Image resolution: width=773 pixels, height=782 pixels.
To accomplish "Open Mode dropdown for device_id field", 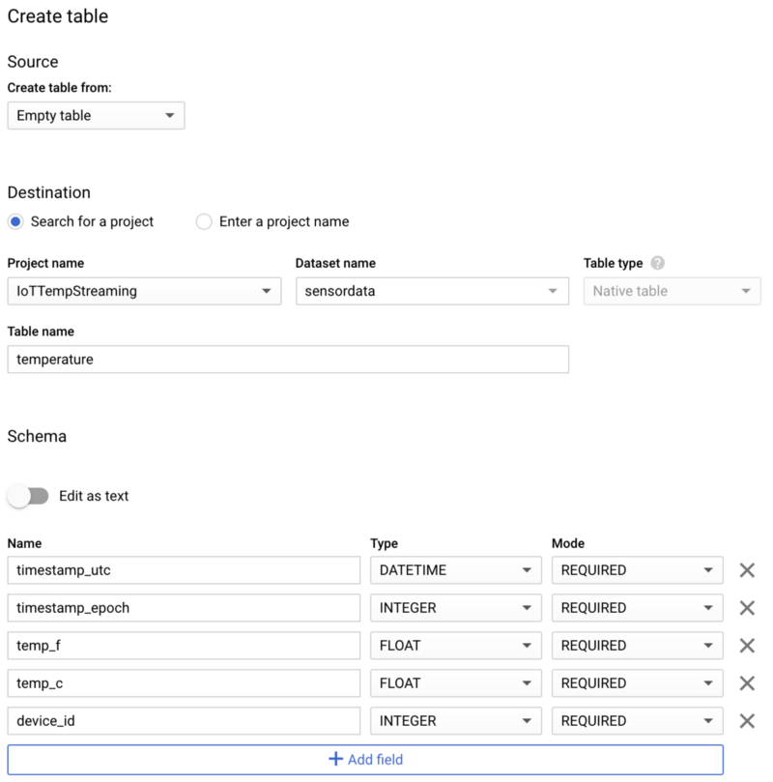I will pyautogui.click(x=637, y=721).
